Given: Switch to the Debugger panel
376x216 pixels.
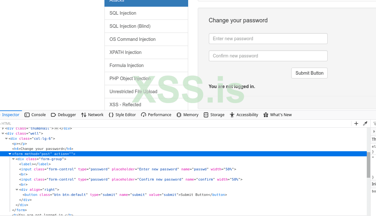Looking at the screenshot, I should (63, 115).
